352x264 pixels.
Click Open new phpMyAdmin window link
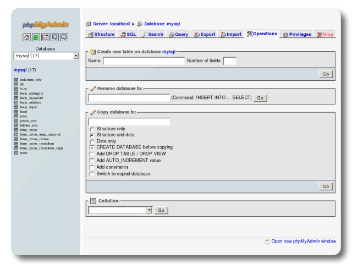tap(303, 241)
